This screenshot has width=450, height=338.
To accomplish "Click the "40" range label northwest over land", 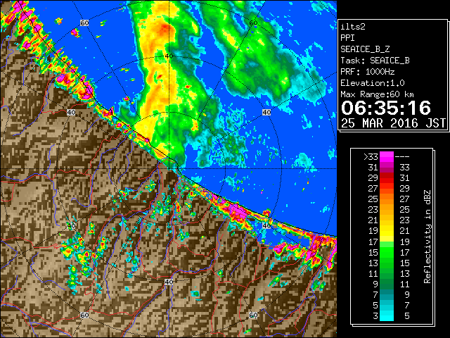I will [x=71, y=112].
